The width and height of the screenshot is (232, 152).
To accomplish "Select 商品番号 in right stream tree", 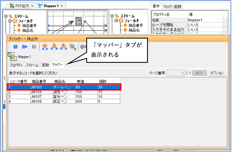I will tap(136, 25).
